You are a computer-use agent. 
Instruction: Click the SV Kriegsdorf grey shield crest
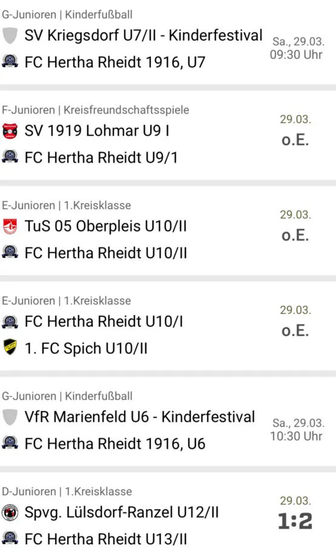click(10, 35)
